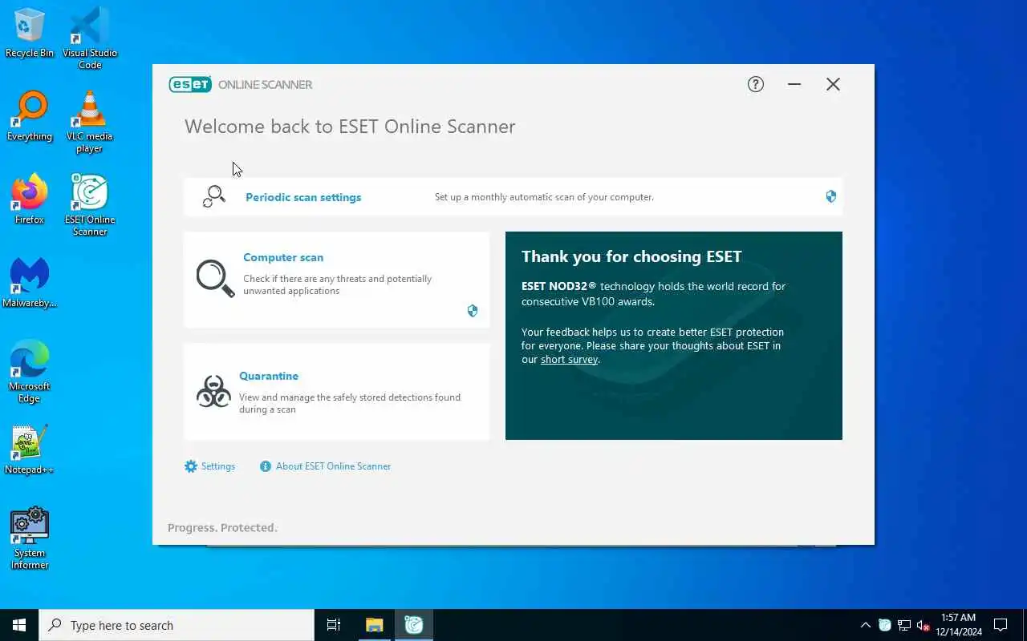Click the shield icon in Periodic scan row
Viewport: 1027px width, 641px height.
[x=831, y=196]
